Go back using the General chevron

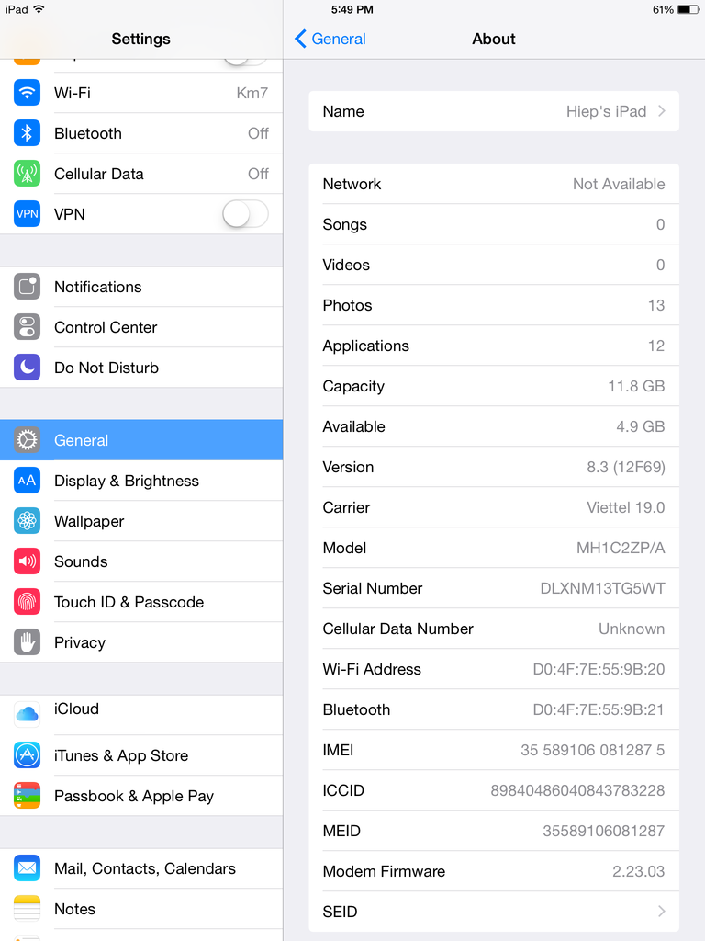[x=300, y=39]
